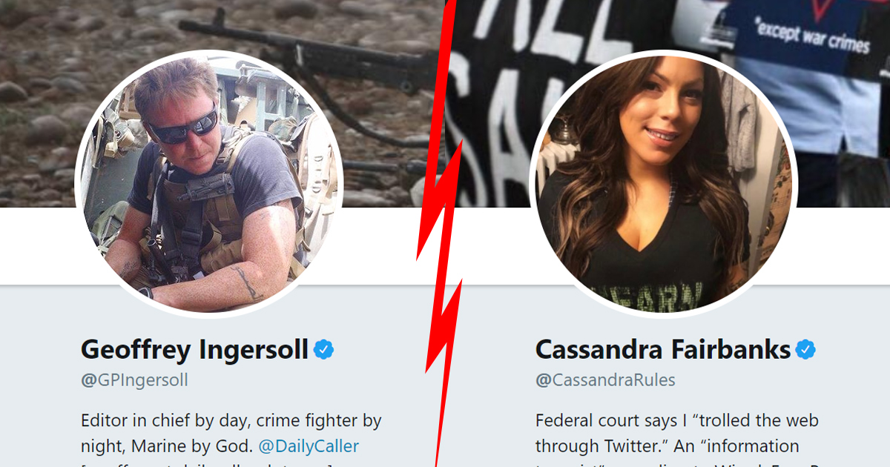The height and width of the screenshot is (467, 890).
Task: Click Cassandra Fairbanks's blue verified badge
Action: (805, 349)
